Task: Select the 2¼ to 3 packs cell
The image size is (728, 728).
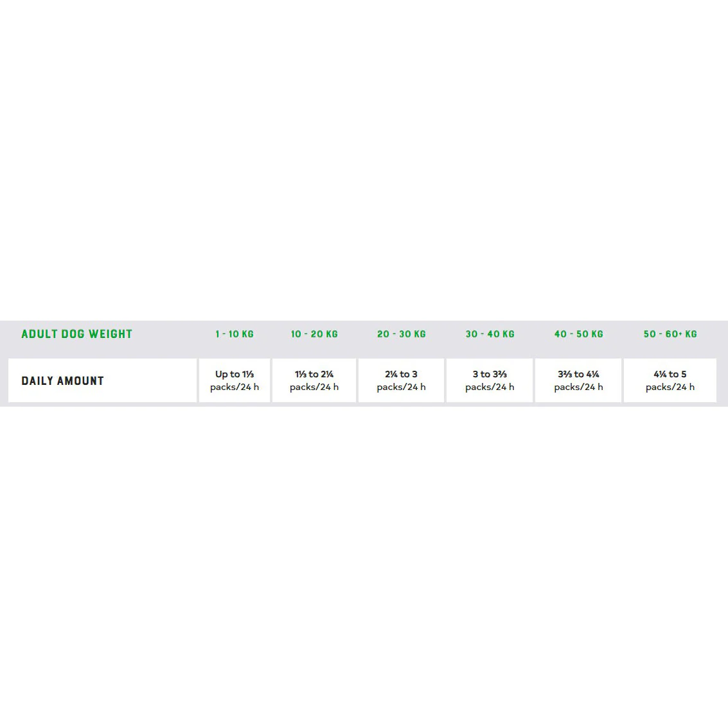Action: coord(401,380)
